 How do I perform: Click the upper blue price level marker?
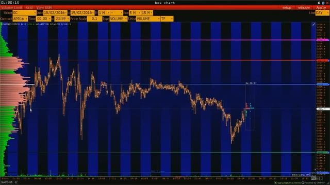click(322, 84)
